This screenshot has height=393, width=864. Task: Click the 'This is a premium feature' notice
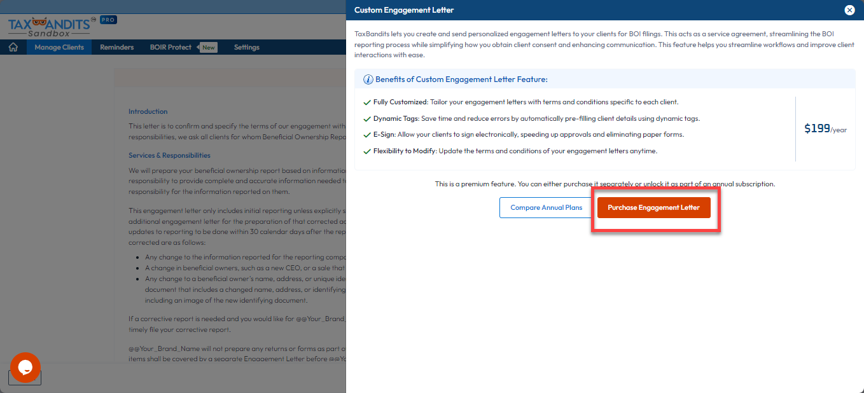[x=605, y=184]
